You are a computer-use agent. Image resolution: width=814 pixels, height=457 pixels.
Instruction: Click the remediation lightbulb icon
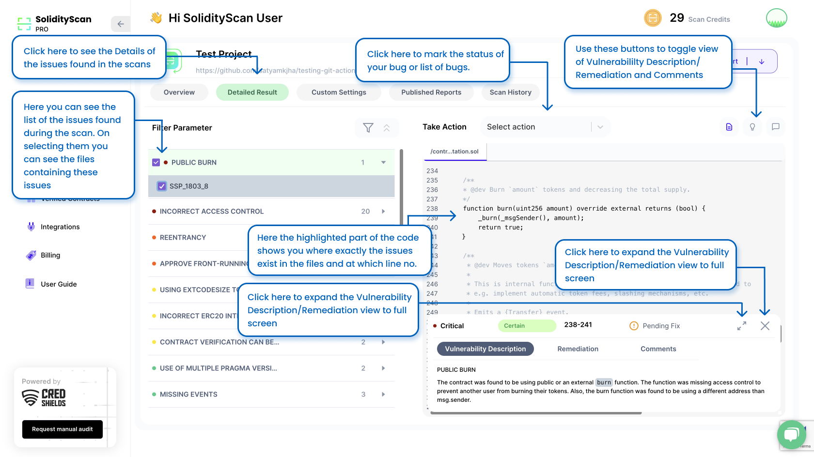tap(752, 127)
